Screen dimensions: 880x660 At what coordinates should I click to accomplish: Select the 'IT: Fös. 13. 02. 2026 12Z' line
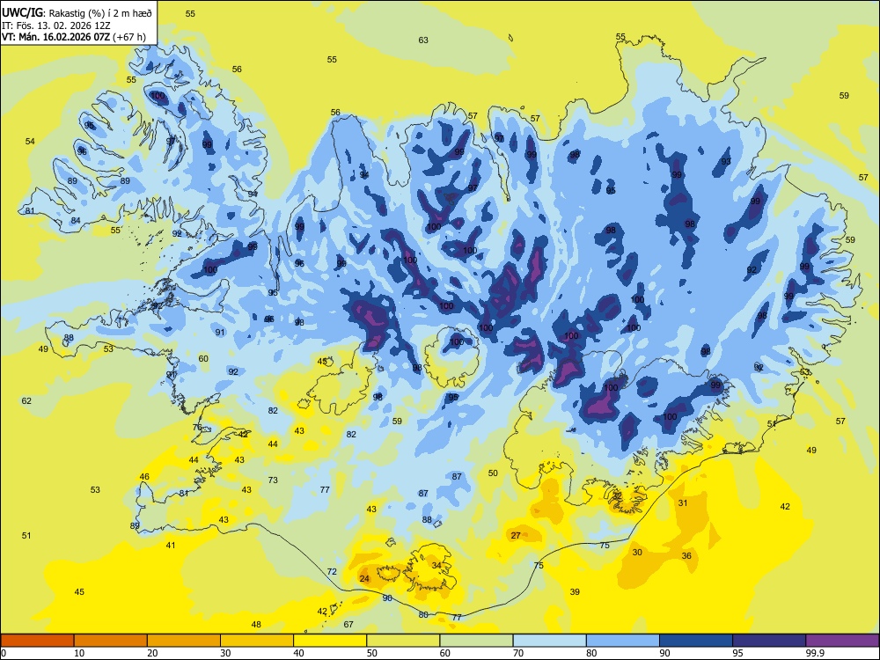pos(56,26)
